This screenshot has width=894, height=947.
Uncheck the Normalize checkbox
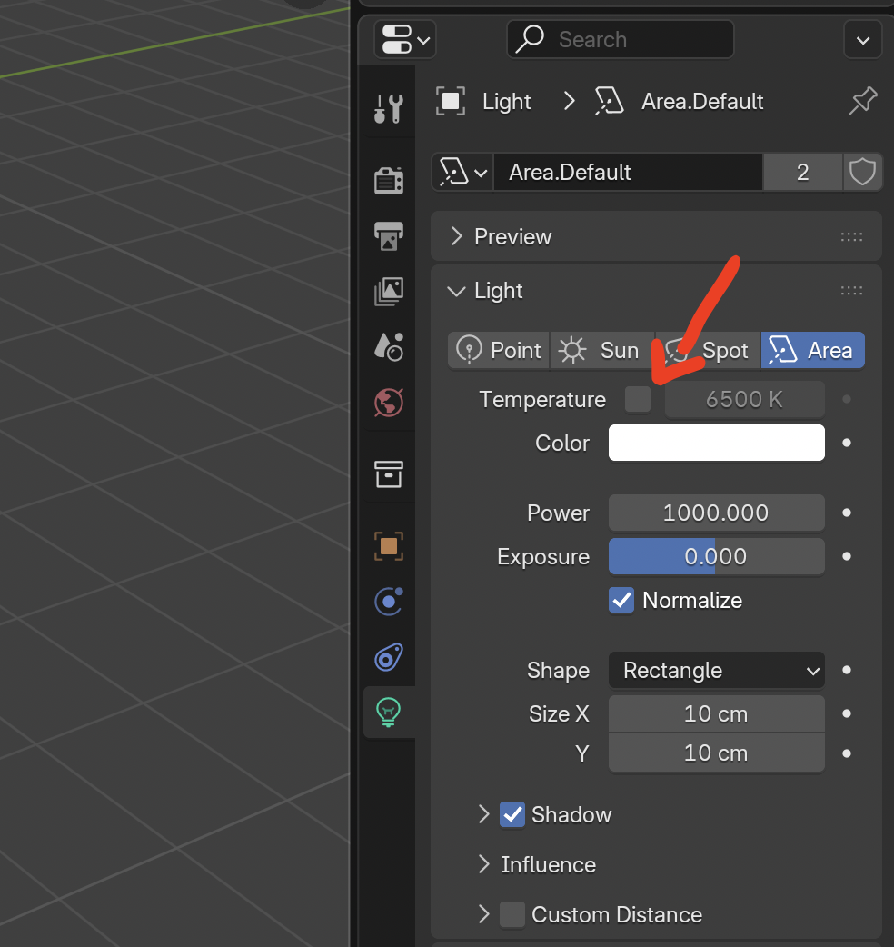click(621, 600)
